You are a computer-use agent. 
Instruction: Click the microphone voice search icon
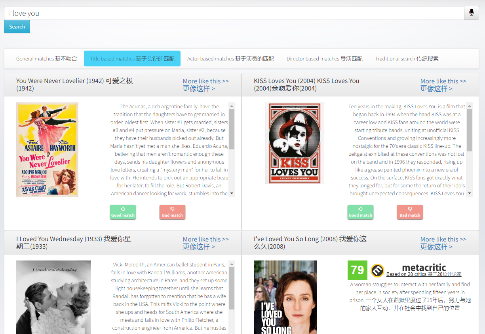pos(471,13)
